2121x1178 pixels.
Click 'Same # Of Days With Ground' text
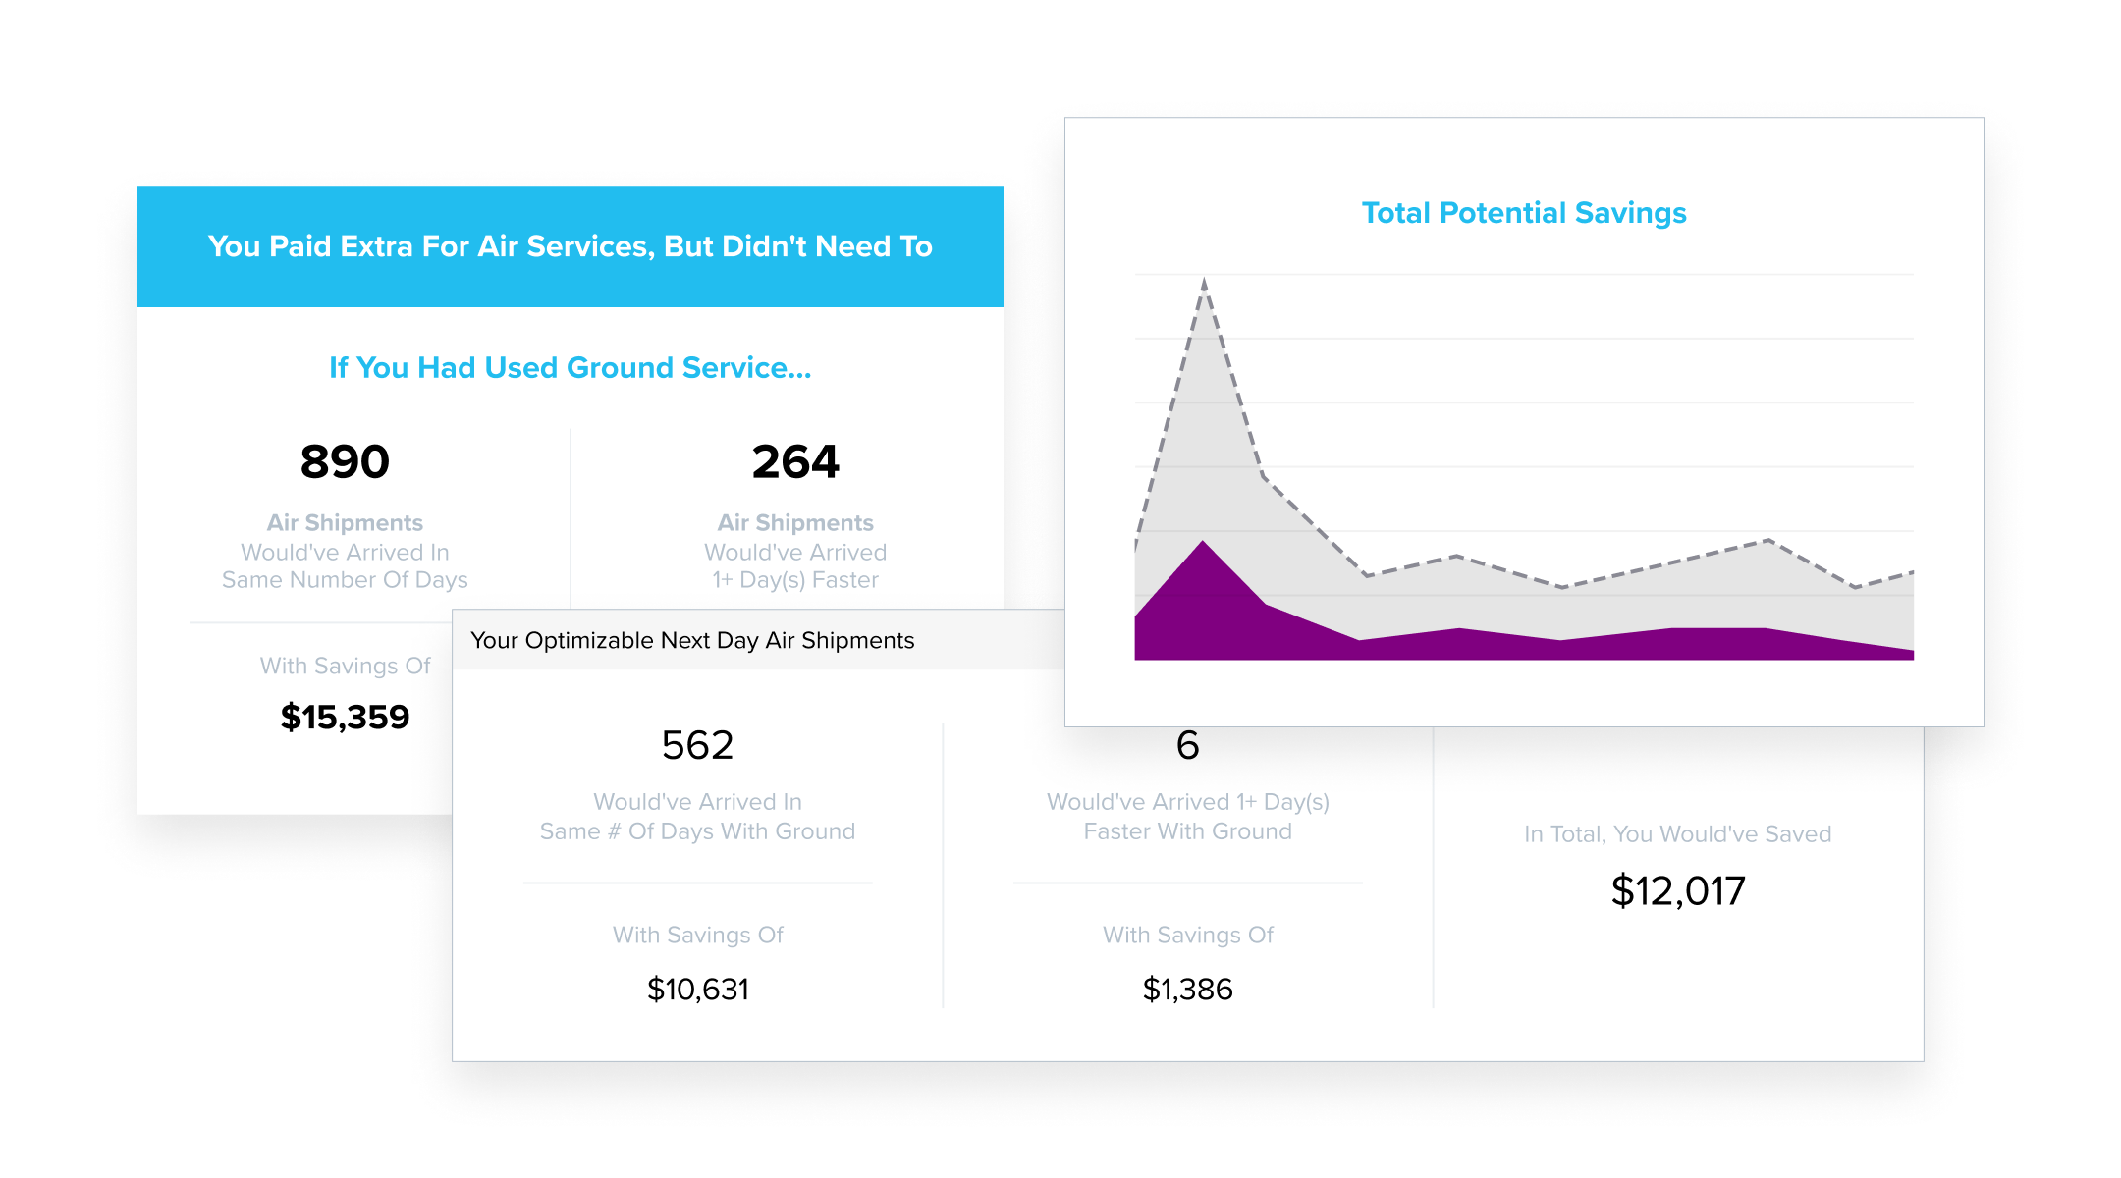(697, 831)
